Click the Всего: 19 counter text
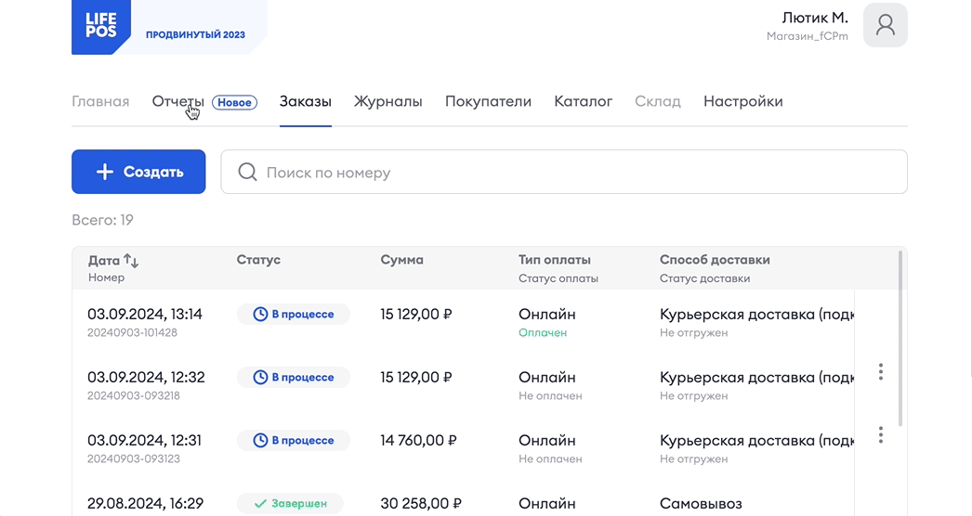This screenshot has height=516, width=972. (x=103, y=220)
